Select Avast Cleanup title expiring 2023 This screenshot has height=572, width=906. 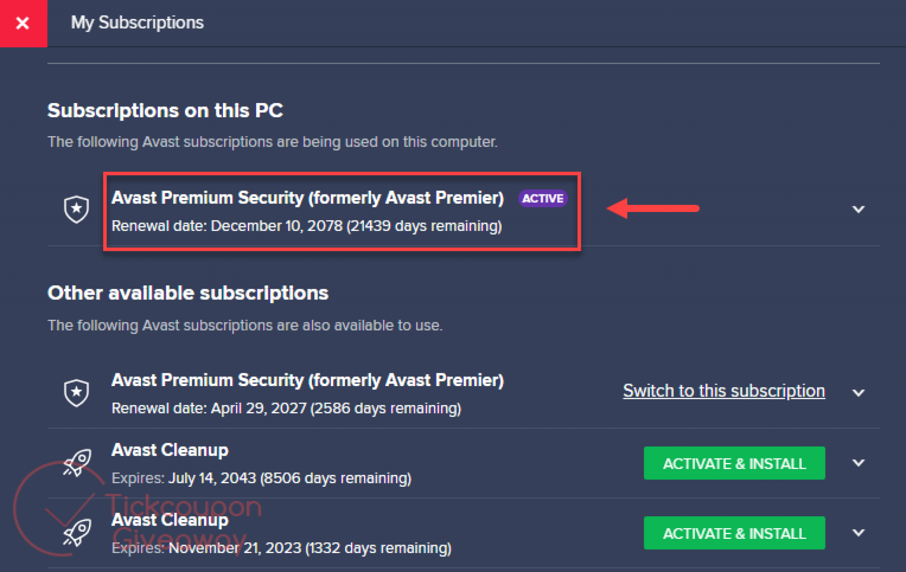pyautogui.click(x=170, y=520)
